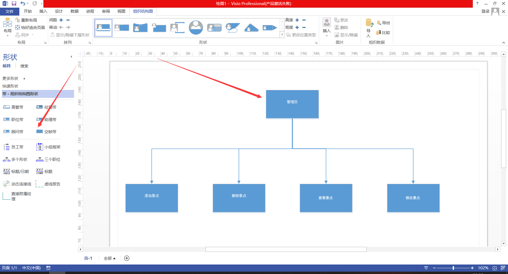Screen dimensions: 508x274
Task: Open the Layout (布局) gallery button
Action: pyautogui.click(x=7, y=27)
